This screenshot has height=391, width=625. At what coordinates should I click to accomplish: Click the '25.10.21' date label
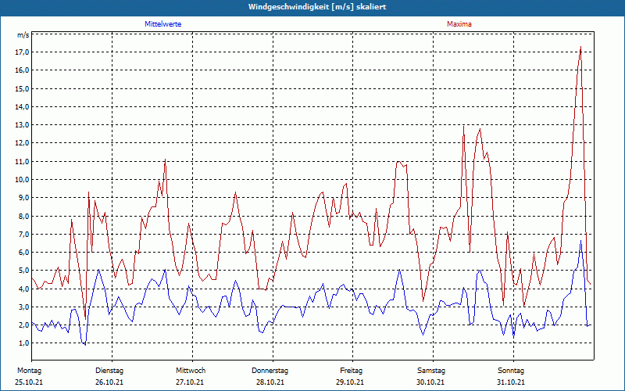29,382
